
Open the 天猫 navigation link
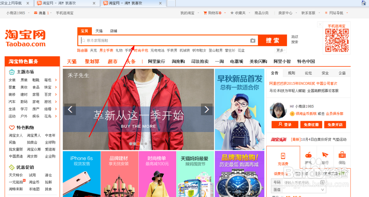click(x=72, y=61)
